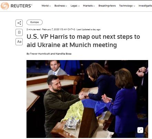This screenshot has height=139, width=152.
Task: Open author Trevor Hunnicutt's profile link
Action: (x=40, y=54)
